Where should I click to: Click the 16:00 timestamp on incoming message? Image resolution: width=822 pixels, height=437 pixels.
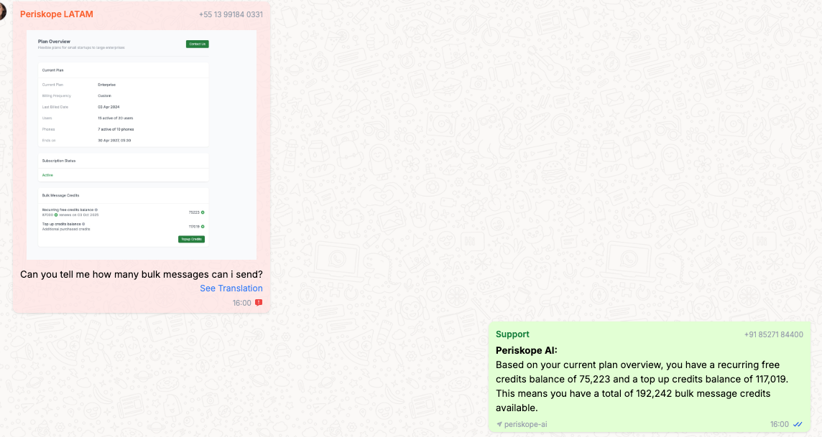[x=241, y=303]
